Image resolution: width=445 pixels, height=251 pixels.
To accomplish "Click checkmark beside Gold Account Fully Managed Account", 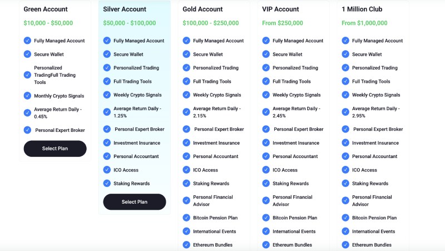I will [186, 41].
